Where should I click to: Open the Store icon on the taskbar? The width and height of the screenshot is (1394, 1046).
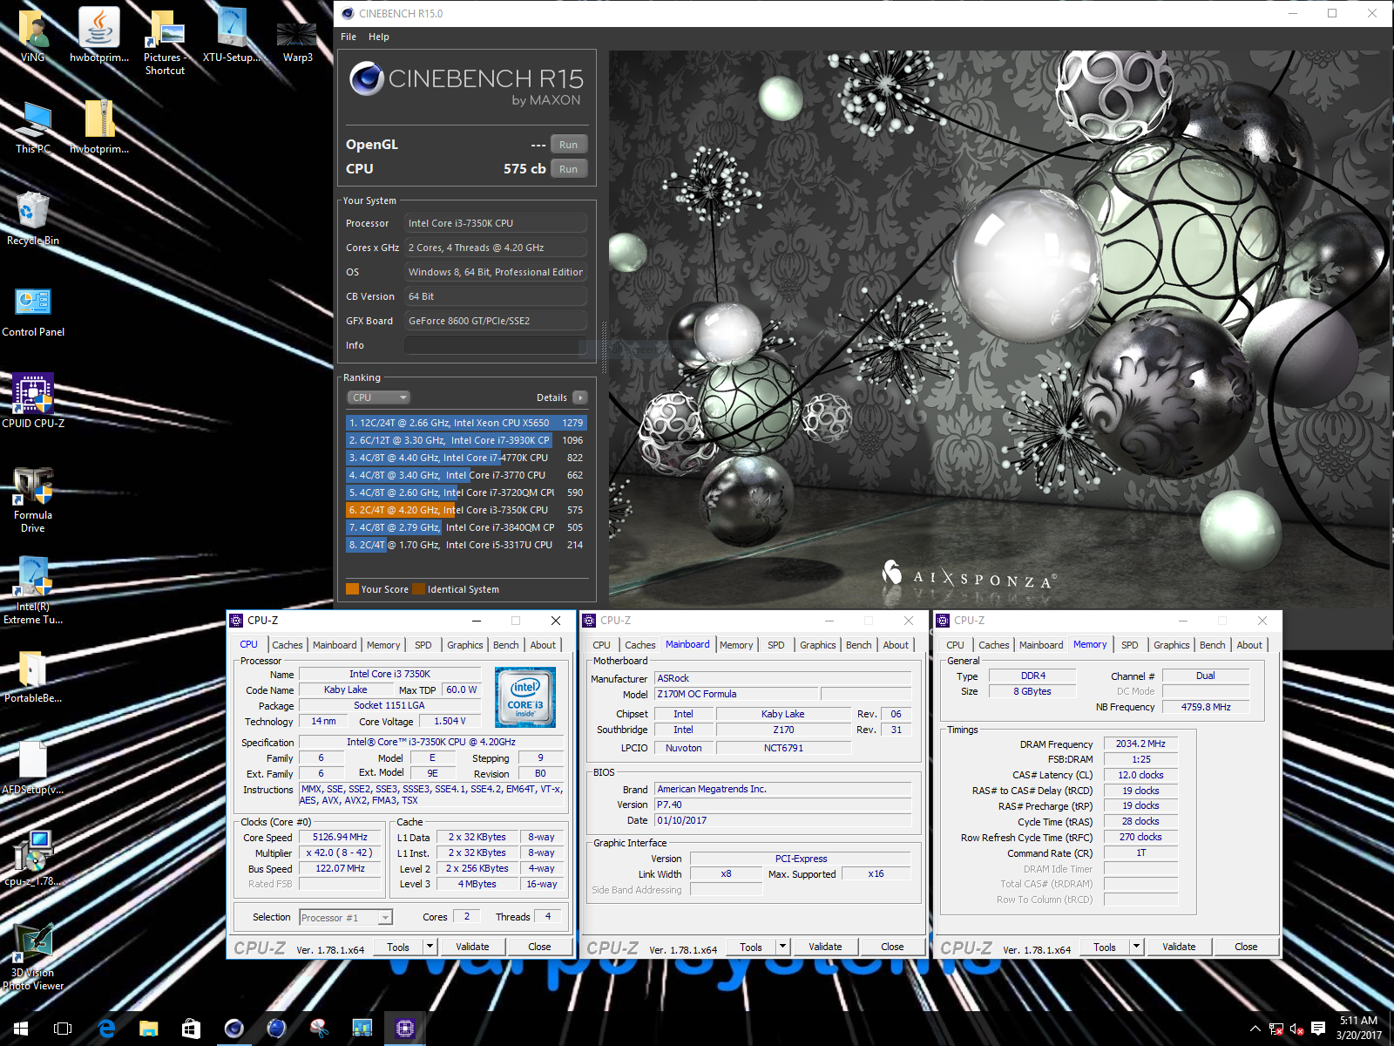click(x=192, y=1029)
